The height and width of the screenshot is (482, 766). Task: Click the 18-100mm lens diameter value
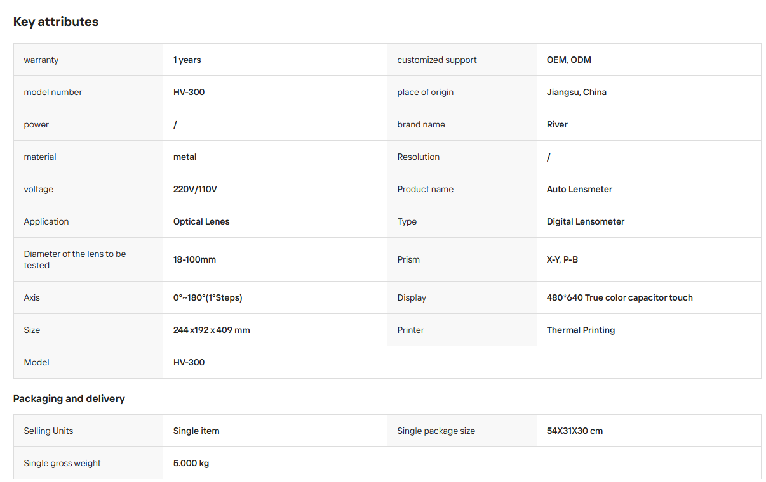[x=195, y=259]
